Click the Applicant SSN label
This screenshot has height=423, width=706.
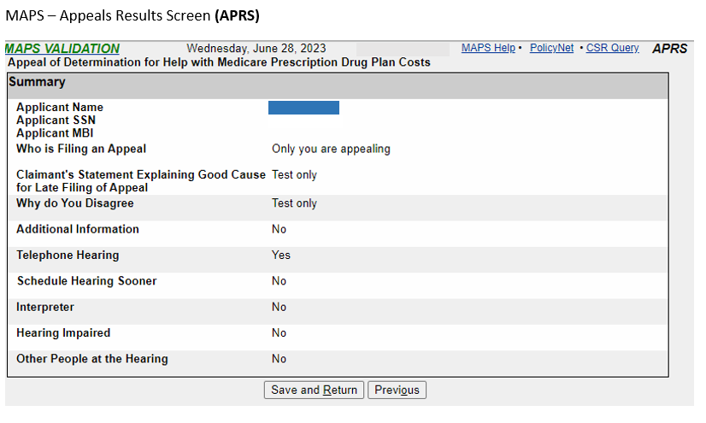[x=56, y=120]
